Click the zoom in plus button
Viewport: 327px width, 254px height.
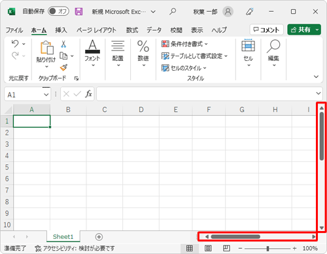[x=294, y=248]
